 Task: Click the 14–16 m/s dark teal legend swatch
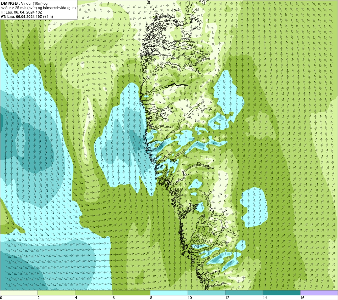281,293
